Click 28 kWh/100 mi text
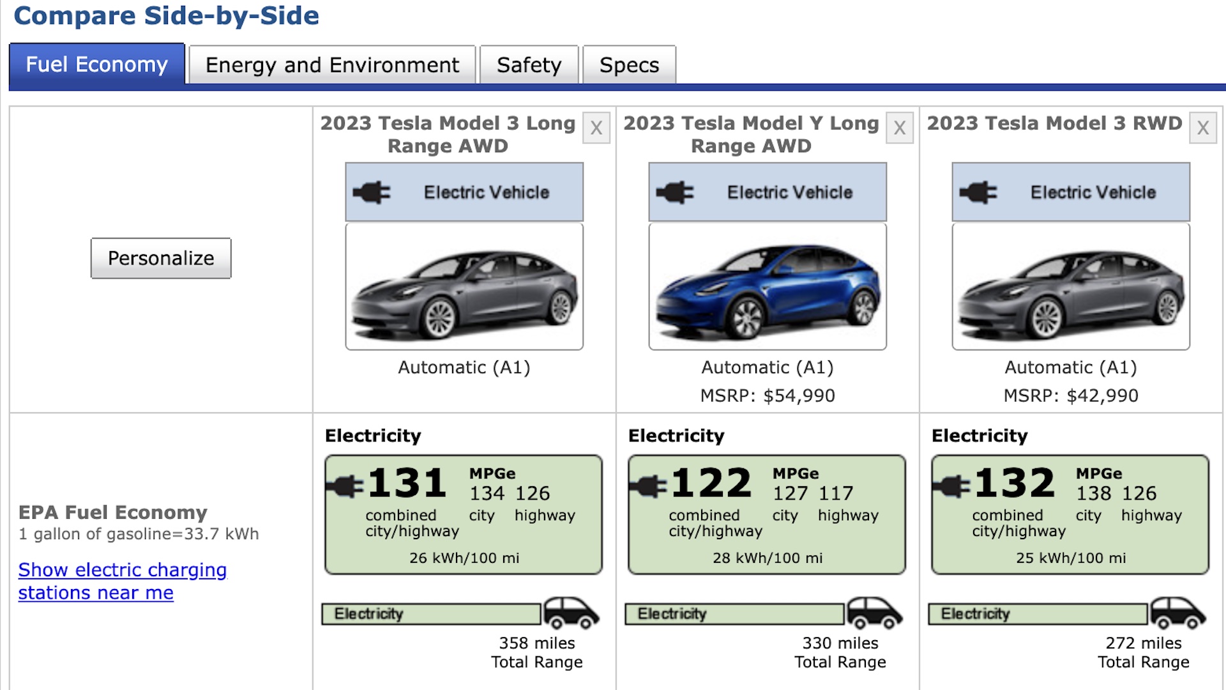 point(768,558)
